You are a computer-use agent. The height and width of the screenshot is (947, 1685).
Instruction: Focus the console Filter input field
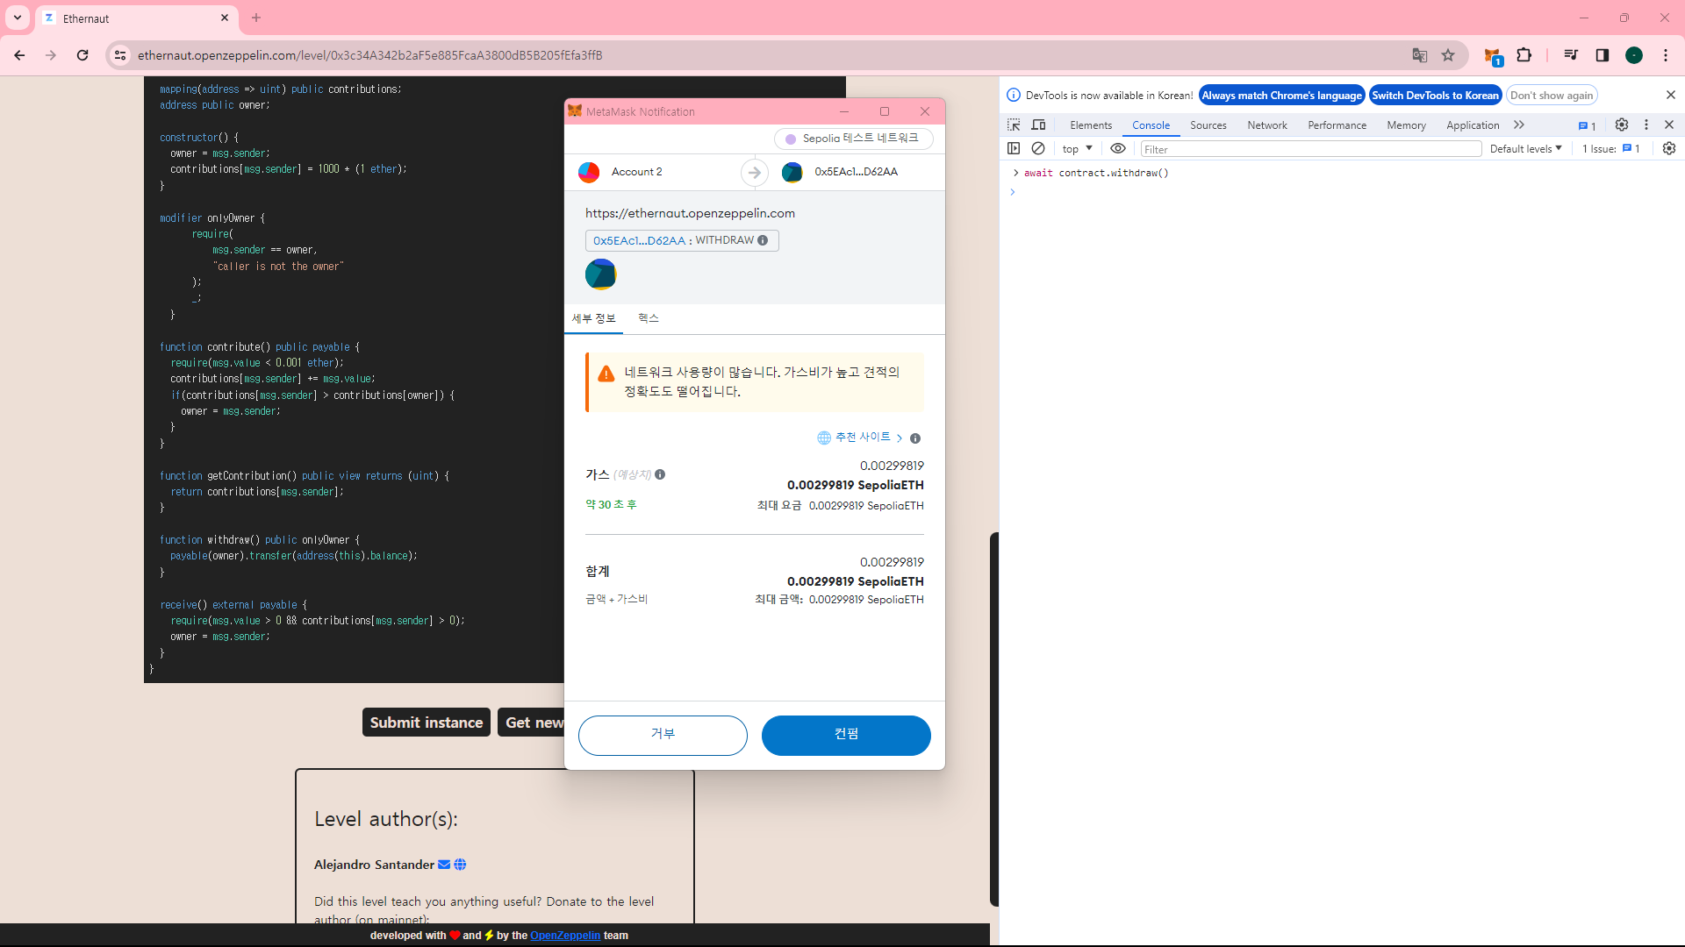pos(1311,149)
